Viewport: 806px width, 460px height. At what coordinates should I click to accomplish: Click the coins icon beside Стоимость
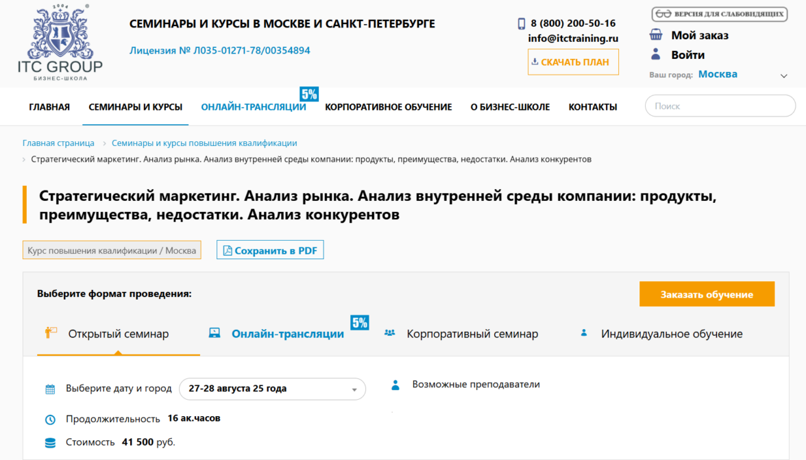coord(50,443)
